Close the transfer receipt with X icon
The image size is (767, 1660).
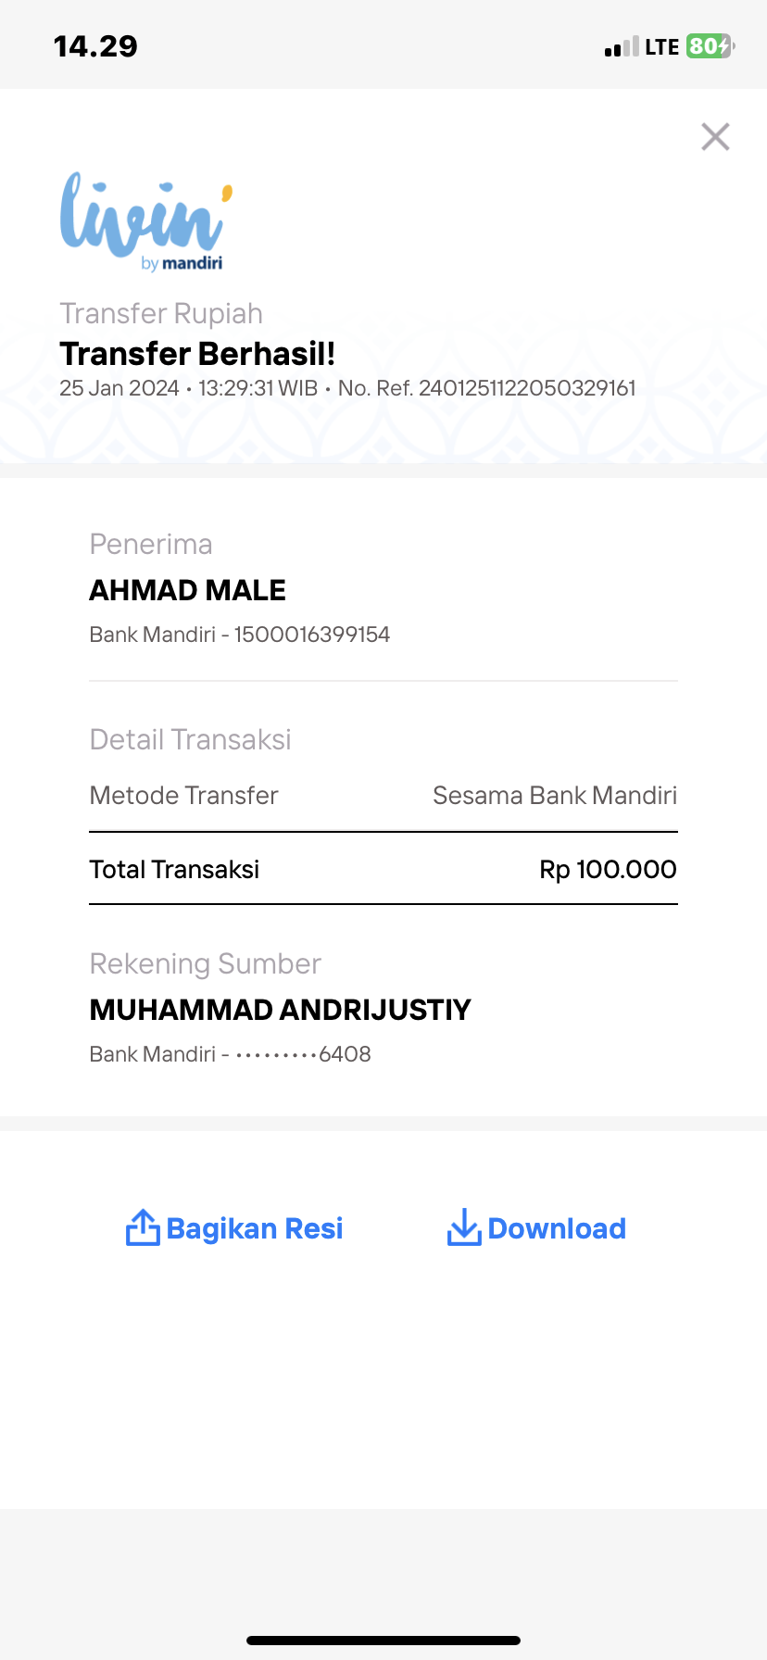pos(715,137)
